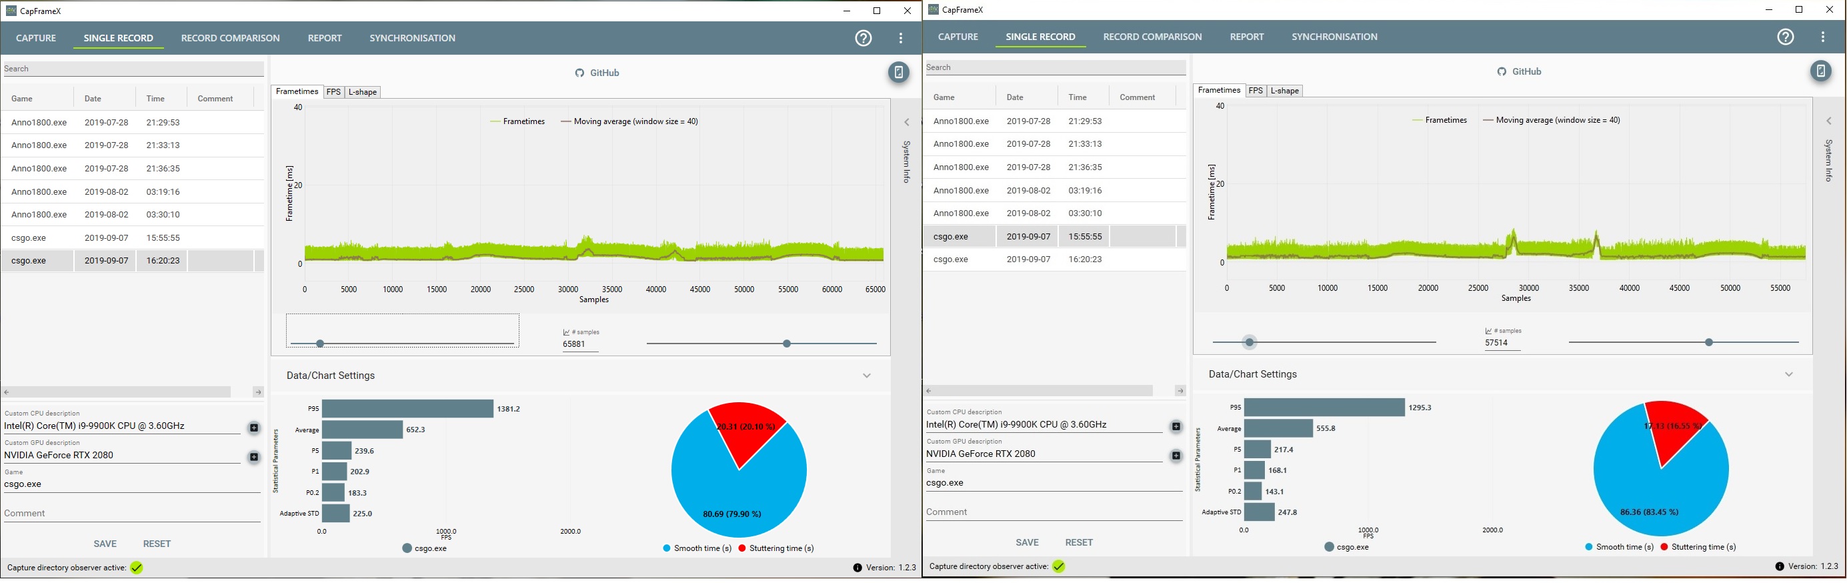Open help icon in right CapFrameX window
The height and width of the screenshot is (583, 1847).
tap(1786, 37)
